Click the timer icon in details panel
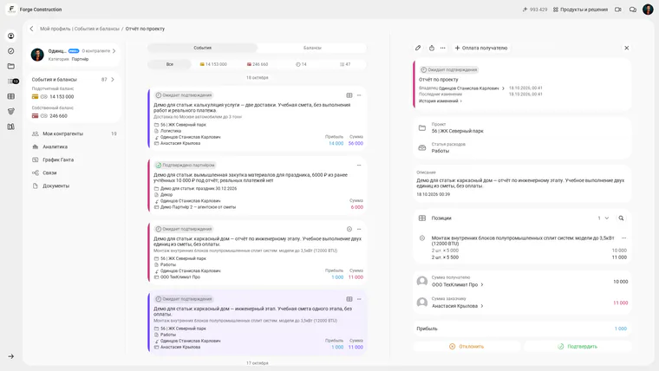The image size is (659, 371). click(x=432, y=48)
